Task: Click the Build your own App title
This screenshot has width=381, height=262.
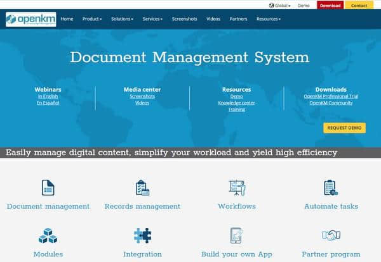Action: coord(237,254)
